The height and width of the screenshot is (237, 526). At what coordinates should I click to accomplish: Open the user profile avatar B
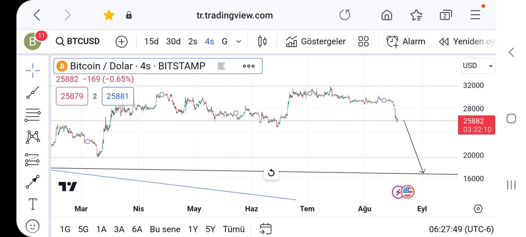tap(32, 41)
